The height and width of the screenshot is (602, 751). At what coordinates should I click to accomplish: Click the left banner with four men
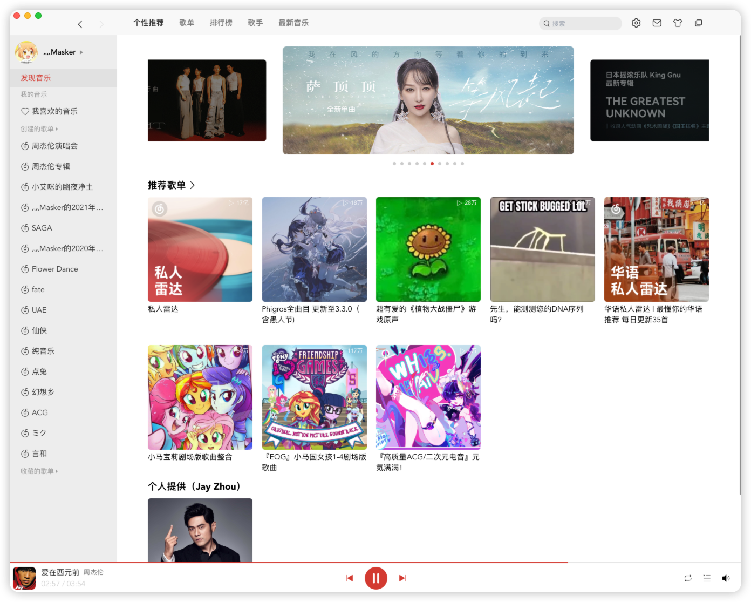(x=207, y=100)
